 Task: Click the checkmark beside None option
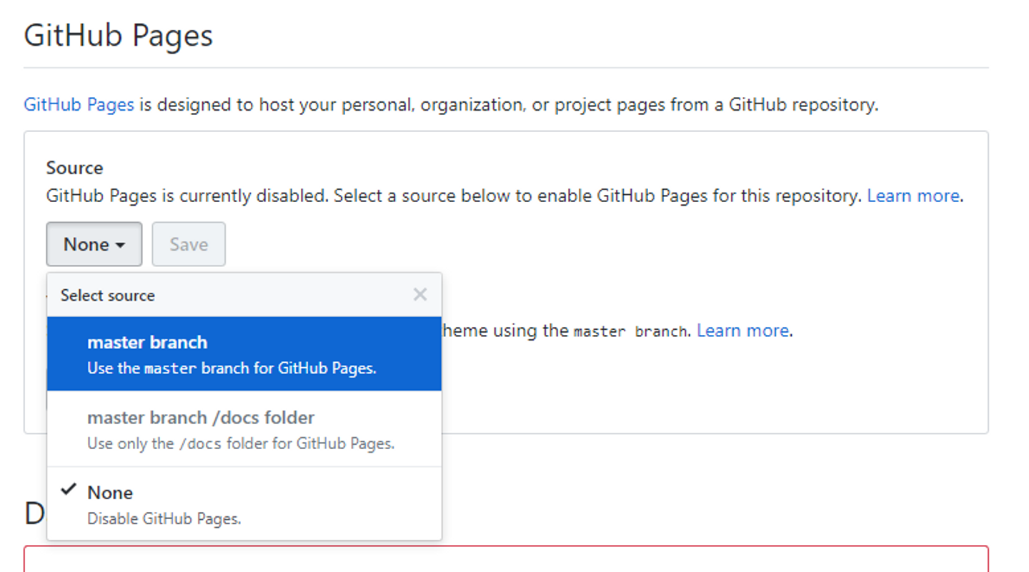point(69,490)
